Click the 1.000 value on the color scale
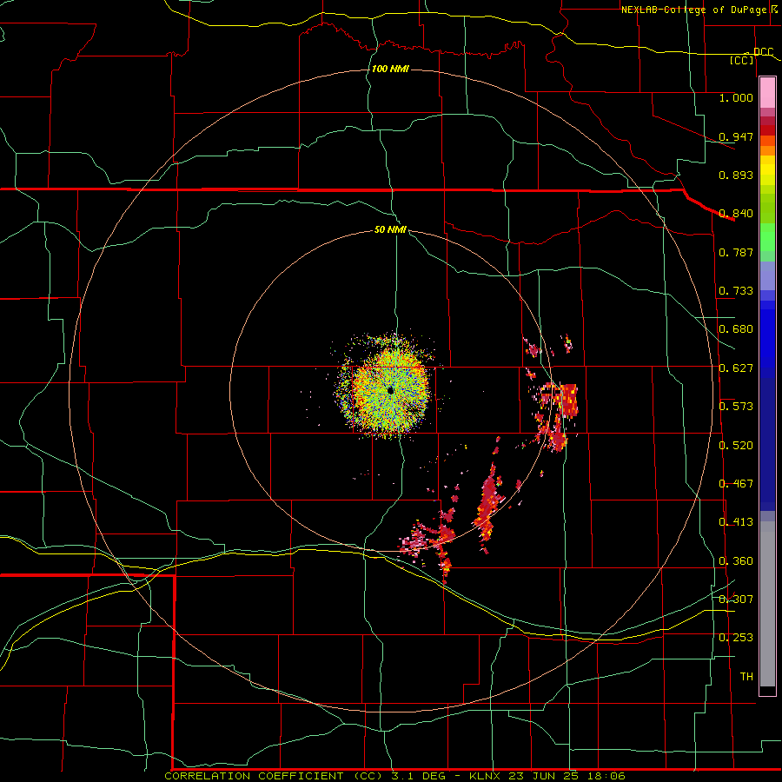The height and width of the screenshot is (782, 782). point(736,97)
